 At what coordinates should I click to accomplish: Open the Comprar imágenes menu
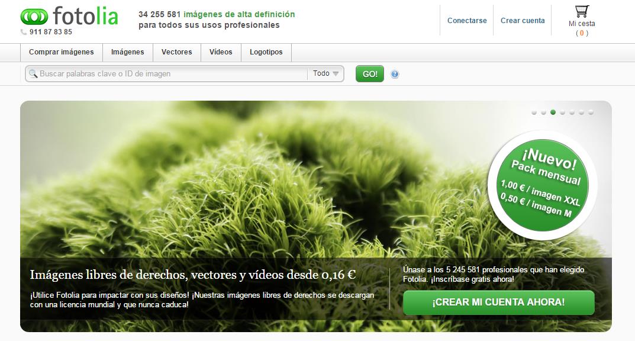61,52
